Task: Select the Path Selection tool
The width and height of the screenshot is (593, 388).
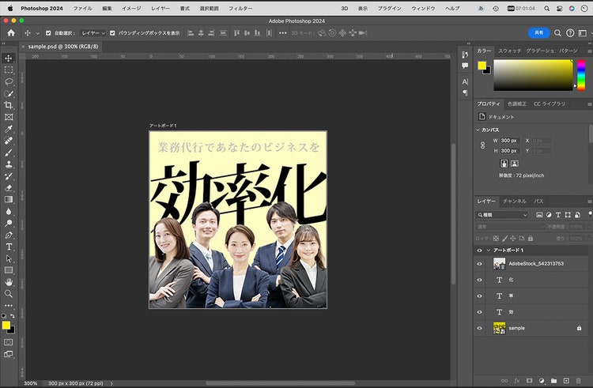Action: coord(9,258)
